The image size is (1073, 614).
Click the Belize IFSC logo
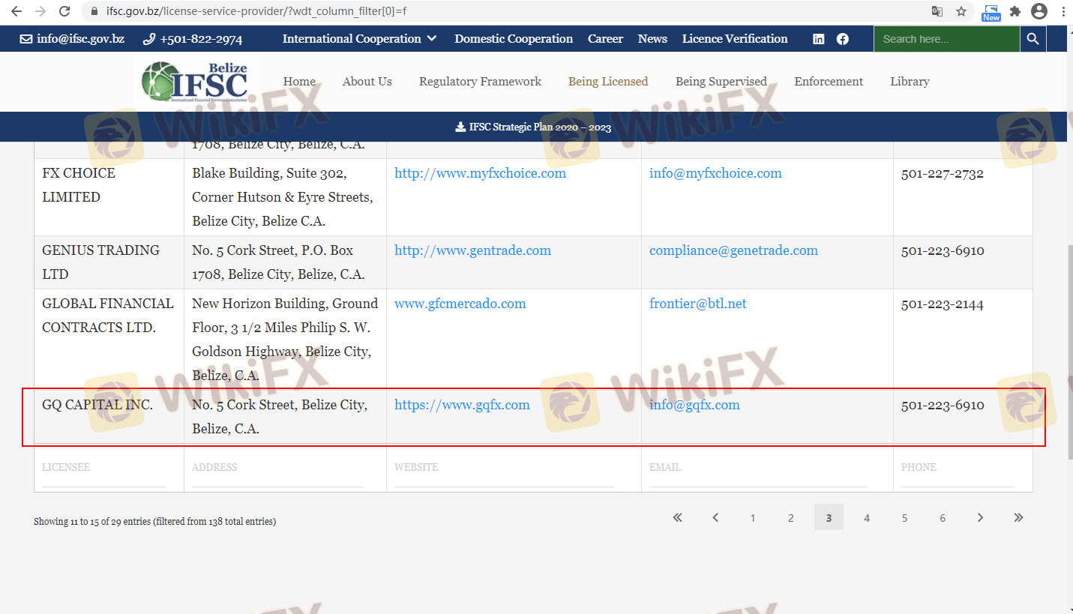click(198, 81)
